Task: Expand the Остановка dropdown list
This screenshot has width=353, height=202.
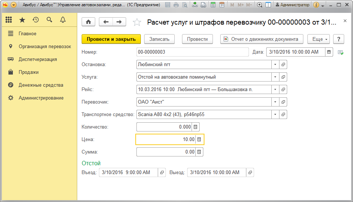Action: pos(275,65)
